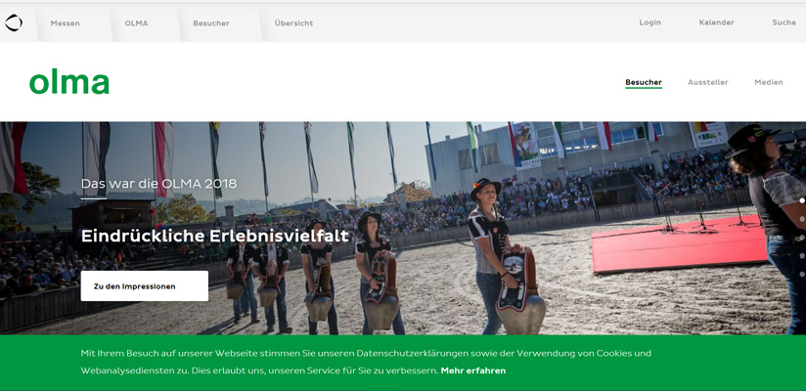Switch to the Aussteller tab
The image size is (806, 391).
(708, 82)
